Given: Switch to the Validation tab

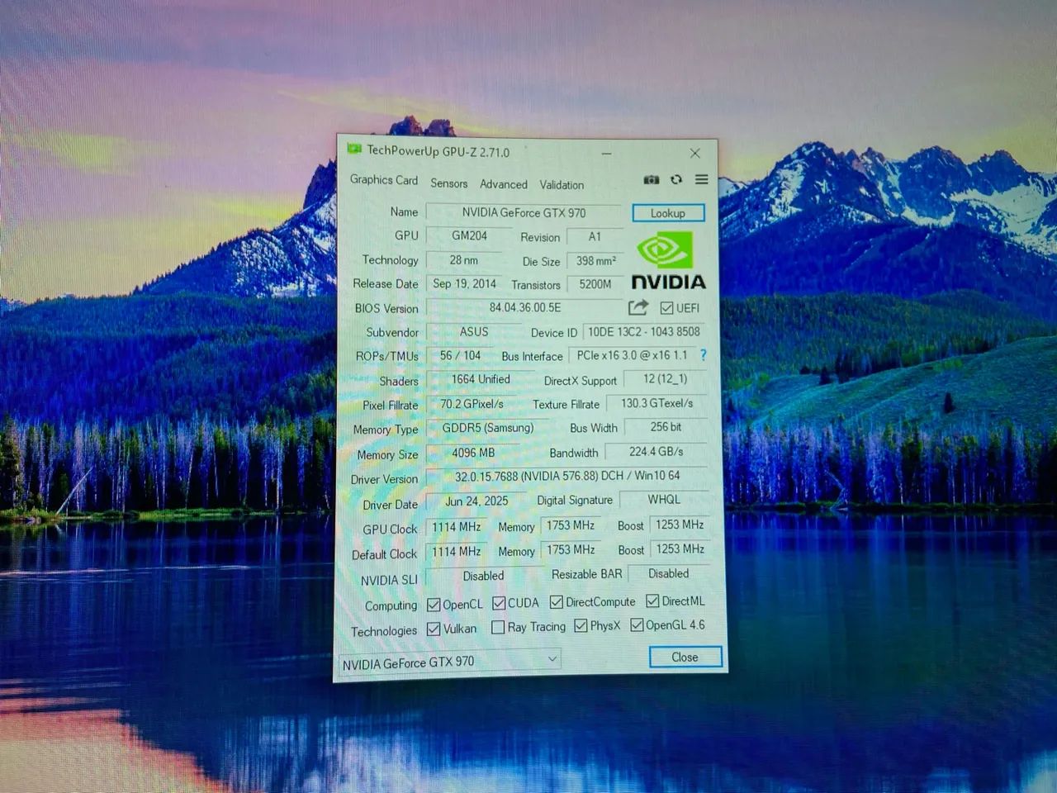Looking at the screenshot, I should click(x=562, y=185).
